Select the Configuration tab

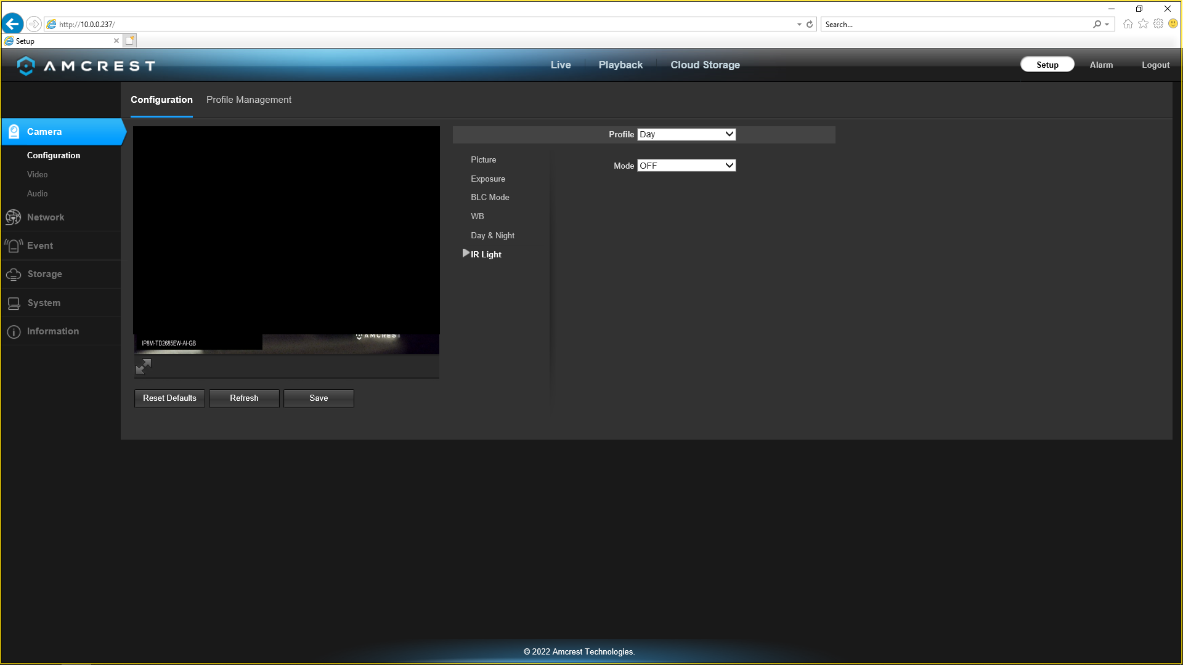[161, 100]
